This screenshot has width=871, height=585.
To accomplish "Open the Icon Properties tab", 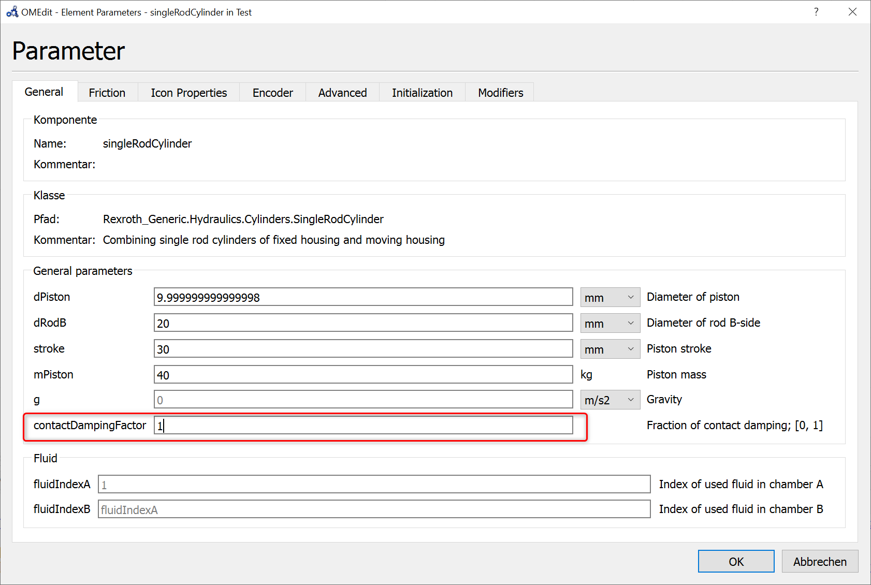I will [189, 93].
